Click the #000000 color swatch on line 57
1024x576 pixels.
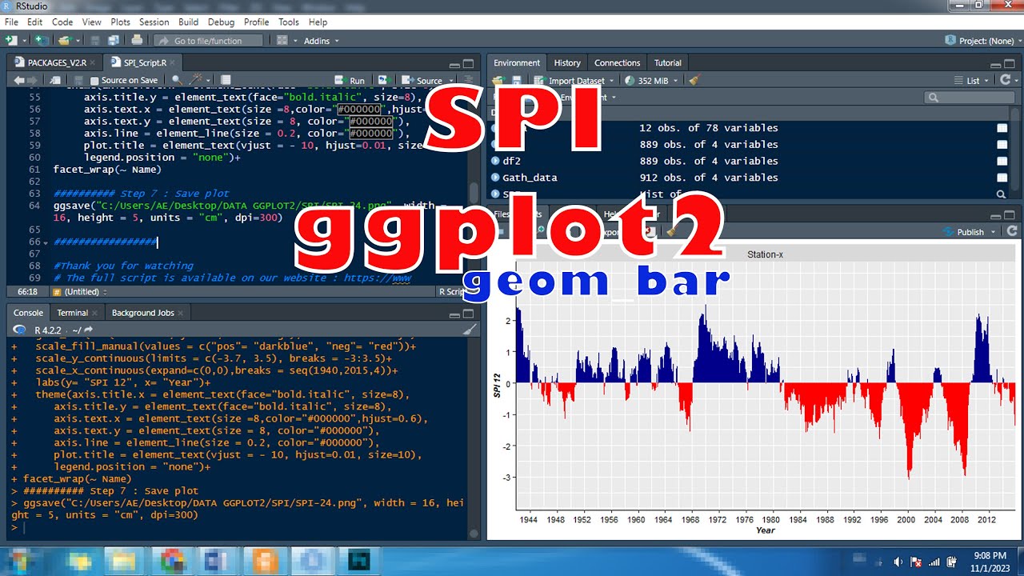tap(370, 122)
